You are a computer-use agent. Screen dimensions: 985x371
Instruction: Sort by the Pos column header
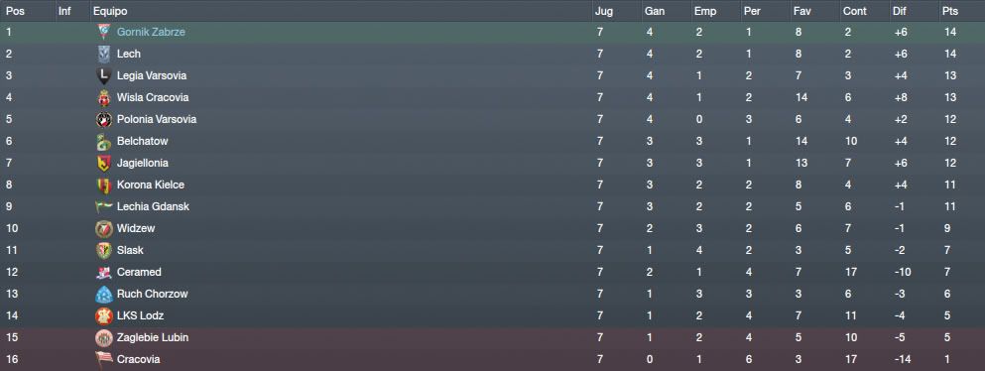pos(14,11)
